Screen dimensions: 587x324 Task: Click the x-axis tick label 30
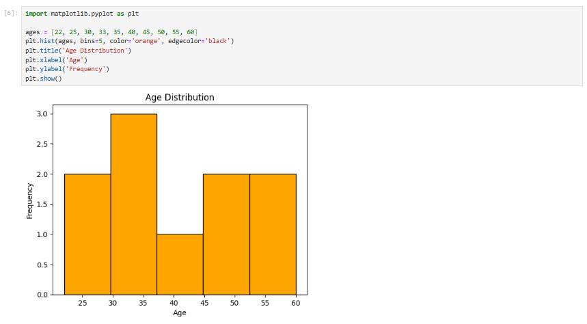[113, 303]
